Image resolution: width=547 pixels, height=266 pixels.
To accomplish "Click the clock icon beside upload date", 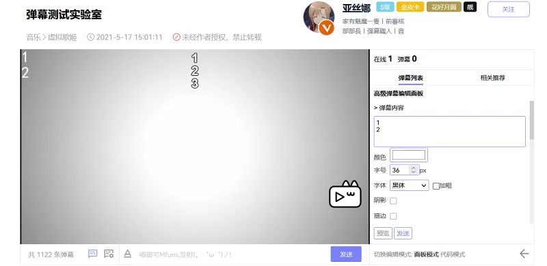I will click(x=90, y=38).
